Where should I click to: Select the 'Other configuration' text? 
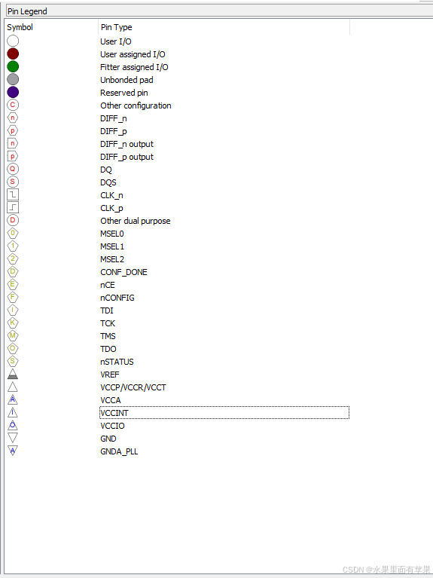tap(136, 106)
